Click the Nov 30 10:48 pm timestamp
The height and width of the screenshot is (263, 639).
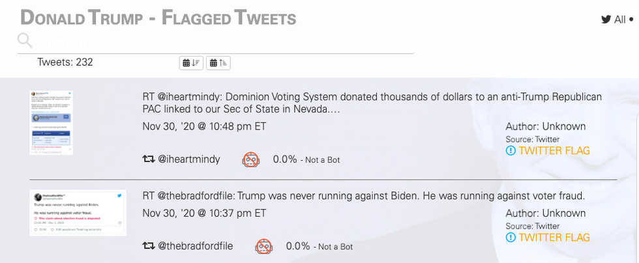204,126
